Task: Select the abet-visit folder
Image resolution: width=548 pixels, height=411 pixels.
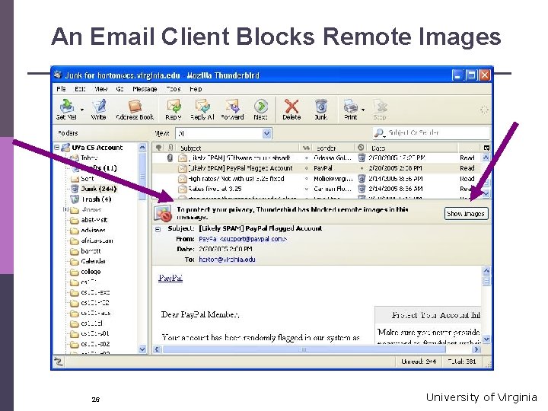Action: tap(94, 220)
